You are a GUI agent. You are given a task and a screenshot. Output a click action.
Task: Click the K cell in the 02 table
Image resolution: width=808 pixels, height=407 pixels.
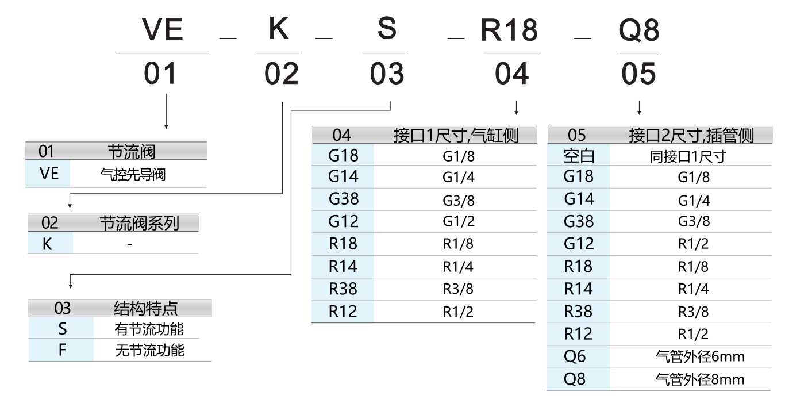pyautogui.click(x=47, y=244)
